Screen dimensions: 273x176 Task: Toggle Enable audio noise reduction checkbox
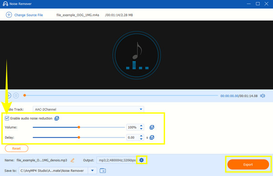[7, 118]
